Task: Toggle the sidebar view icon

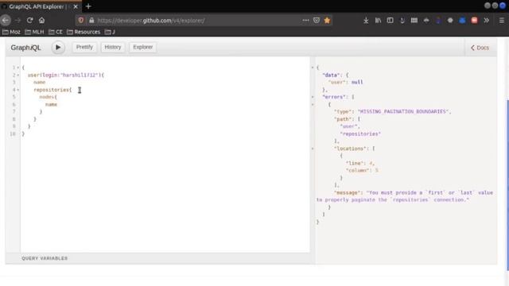Action: [x=390, y=21]
